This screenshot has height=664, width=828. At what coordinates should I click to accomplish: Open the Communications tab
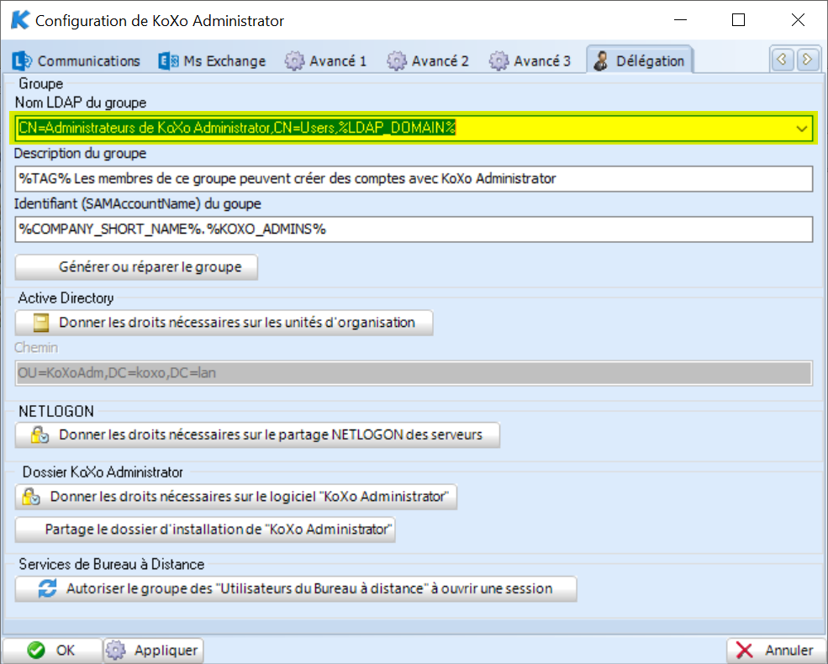(76, 61)
